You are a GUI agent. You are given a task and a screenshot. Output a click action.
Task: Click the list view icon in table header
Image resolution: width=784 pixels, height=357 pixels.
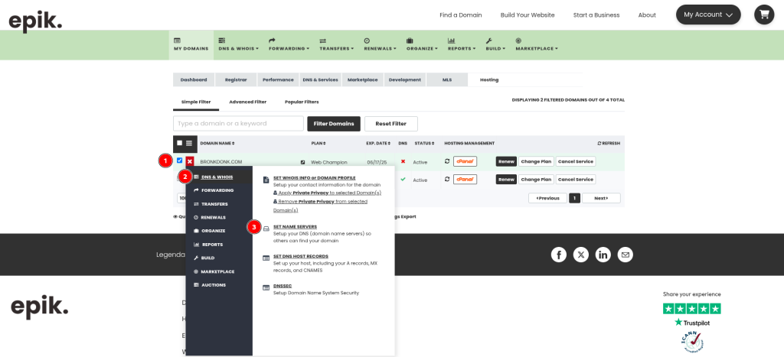(189, 143)
